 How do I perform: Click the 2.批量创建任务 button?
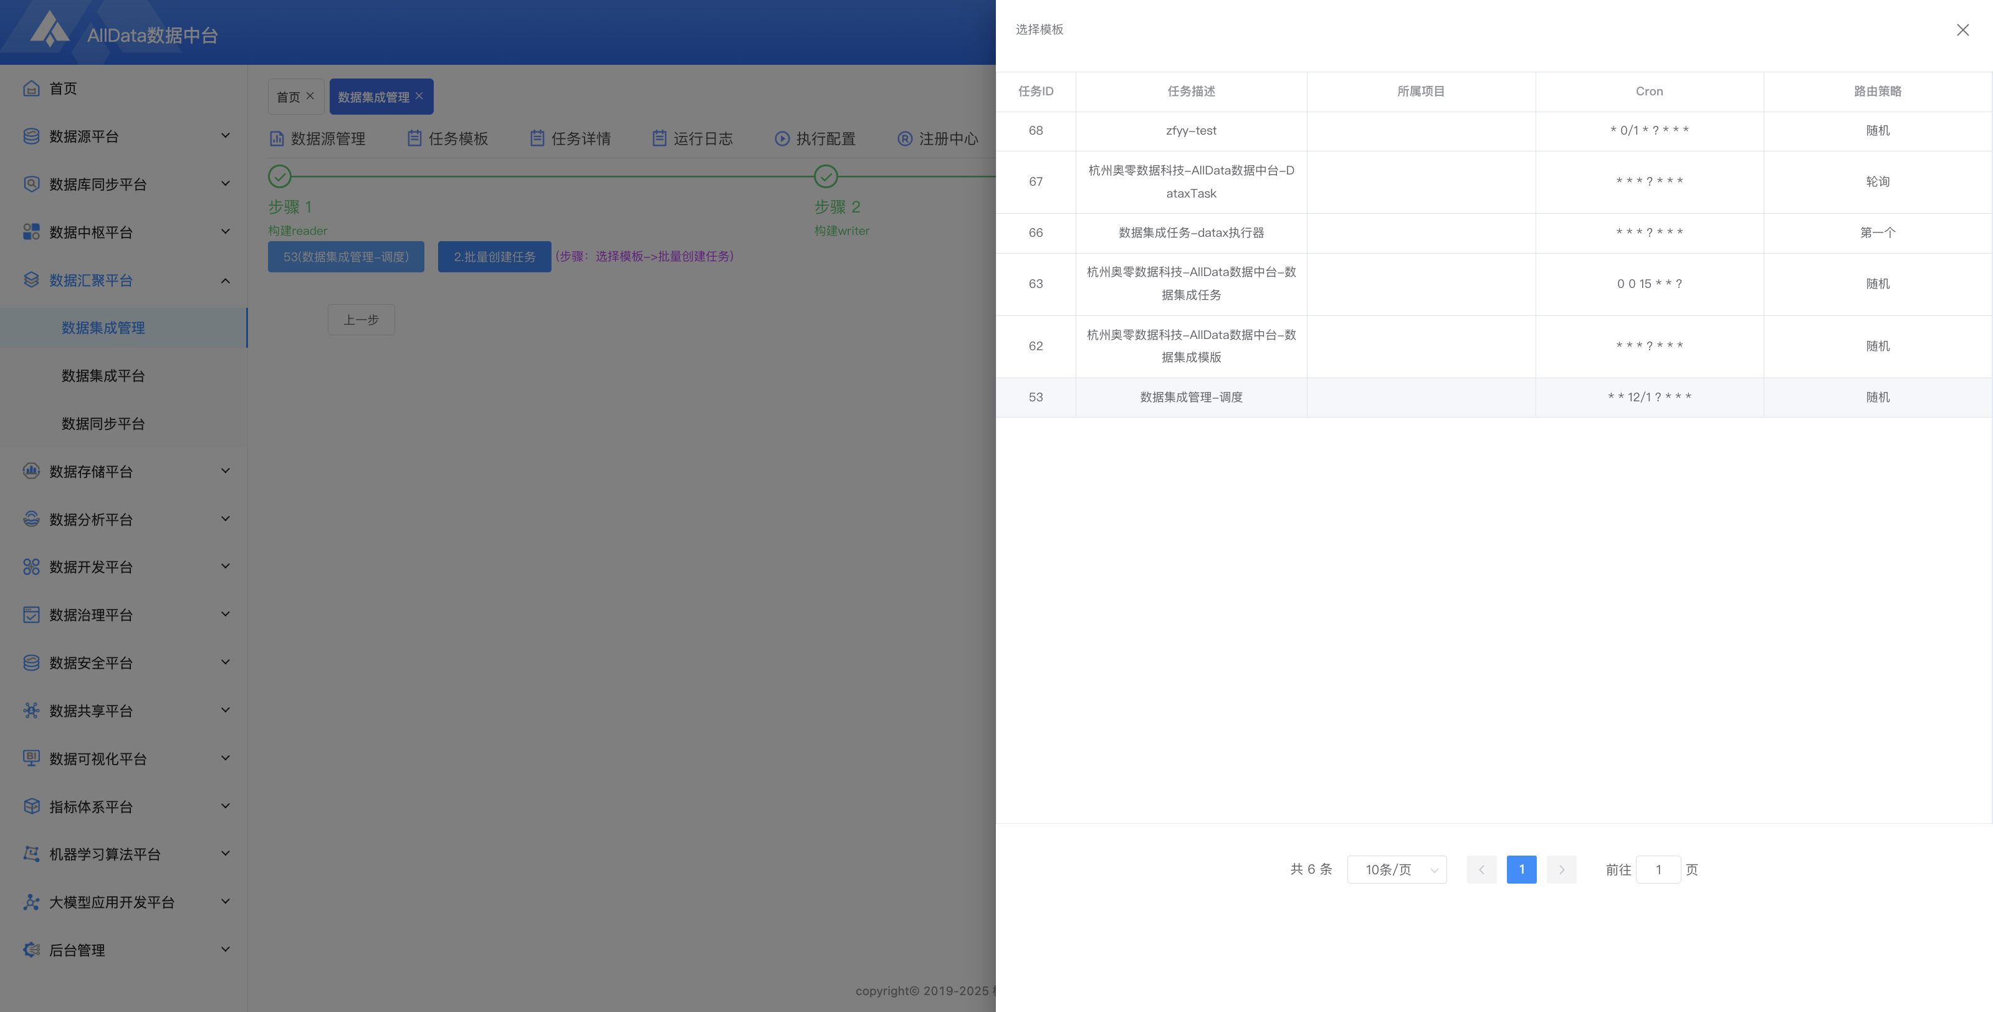(494, 257)
